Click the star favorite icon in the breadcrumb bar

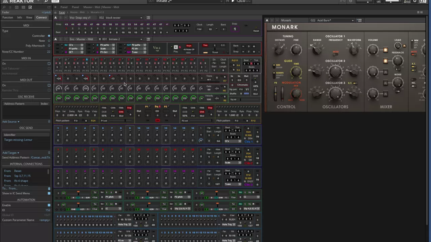pyautogui.click(x=56, y=7)
